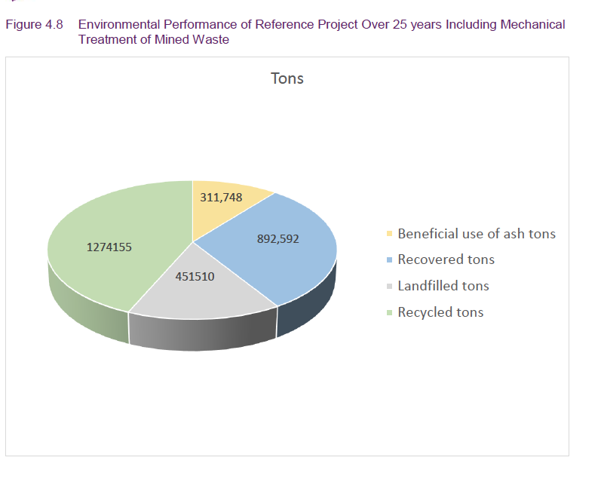This screenshot has height=485, width=604.
Task: Select the "Recovered tons" legend entry text
Action: pyautogui.click(x=446, y=259)
